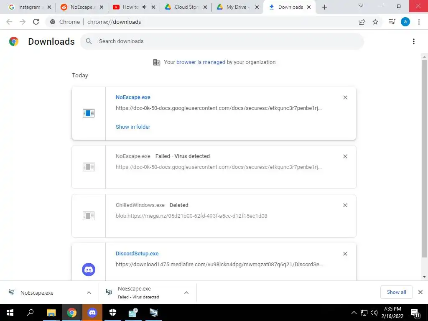
Task: Open Chrome main three-dot menu
Action: click(419, 22)
